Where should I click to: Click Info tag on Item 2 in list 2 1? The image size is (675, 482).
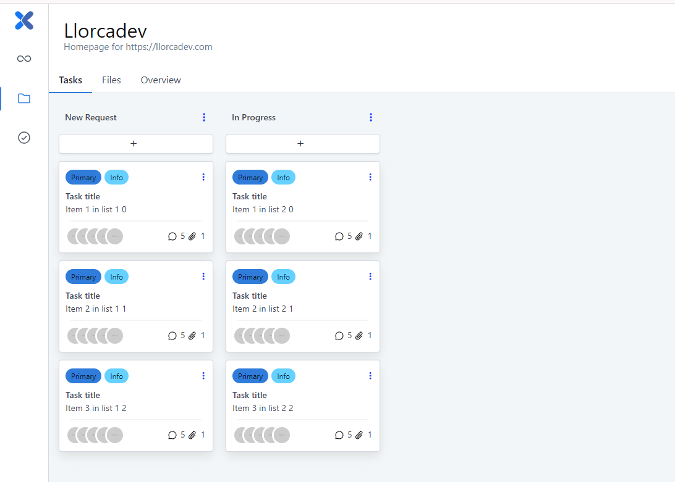click(283, 277)
